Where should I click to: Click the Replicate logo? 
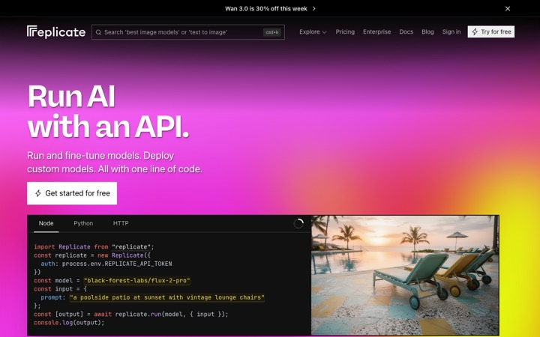tap(56, 31)
